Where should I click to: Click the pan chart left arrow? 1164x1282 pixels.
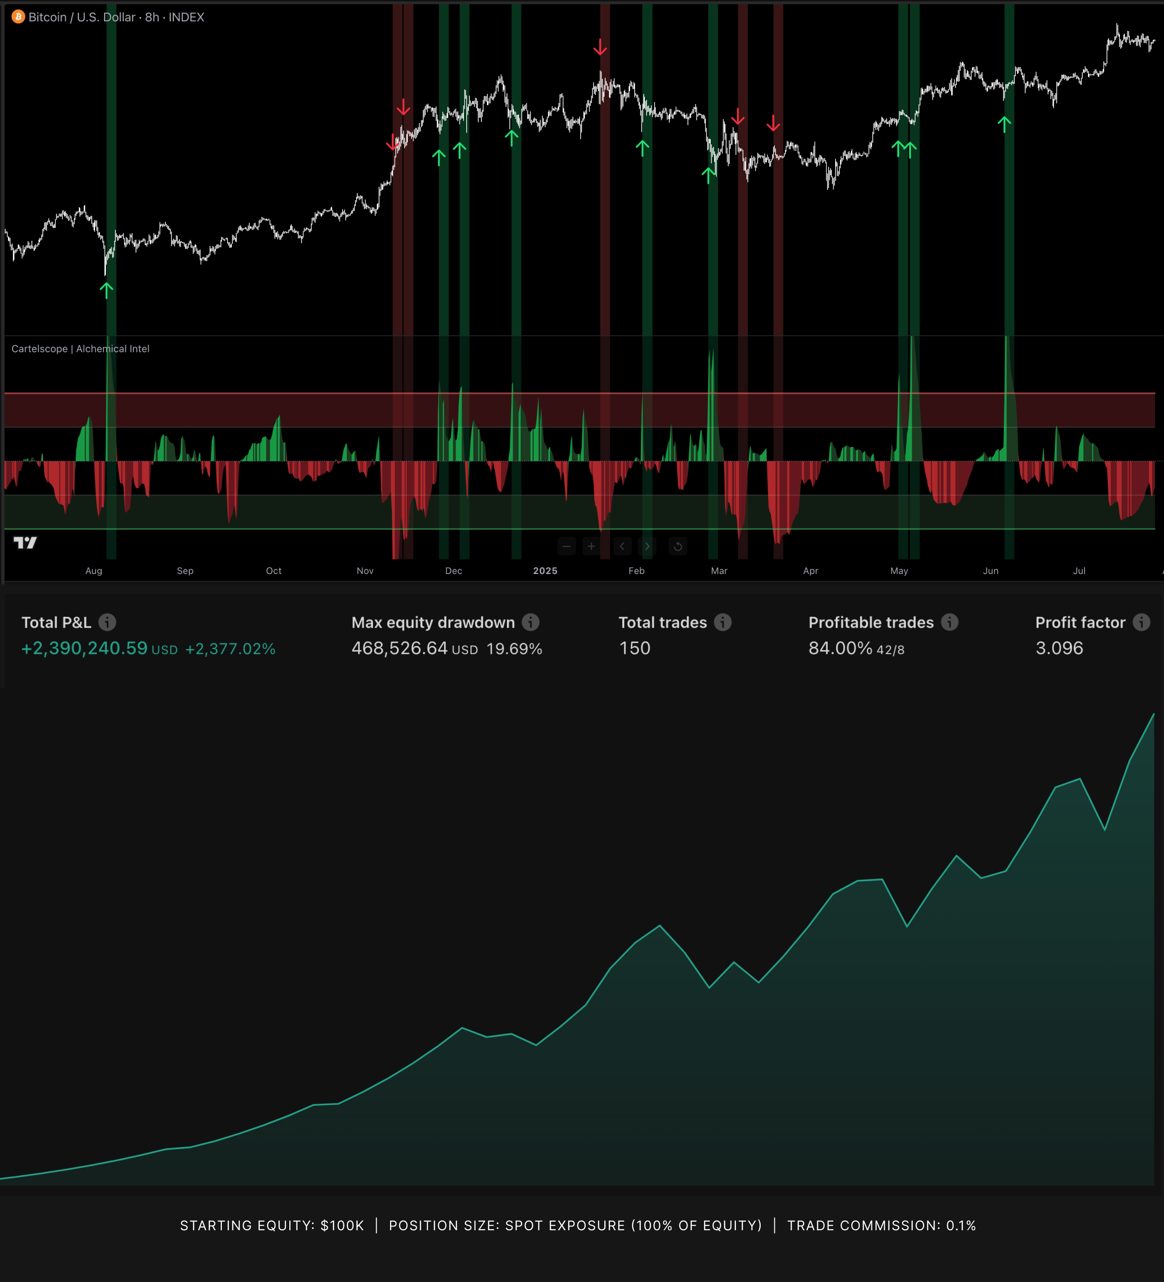pos(622,546)
